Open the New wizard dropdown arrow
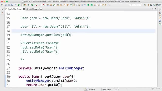162x91 pixels. [4, 5]
